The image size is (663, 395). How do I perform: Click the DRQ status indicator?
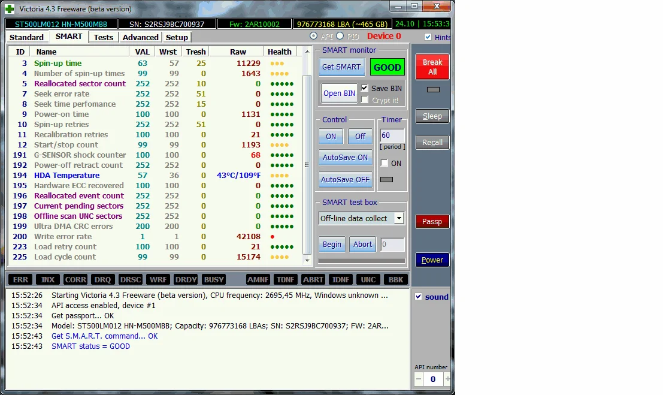103,279
